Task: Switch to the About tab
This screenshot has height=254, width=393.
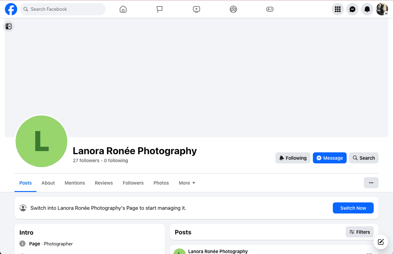Action: click(x=48, y=183)
